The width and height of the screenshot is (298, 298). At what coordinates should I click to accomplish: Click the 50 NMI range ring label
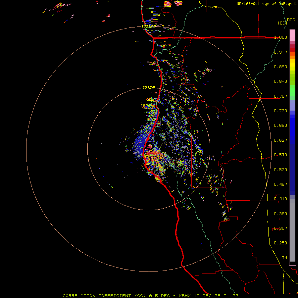149,87
